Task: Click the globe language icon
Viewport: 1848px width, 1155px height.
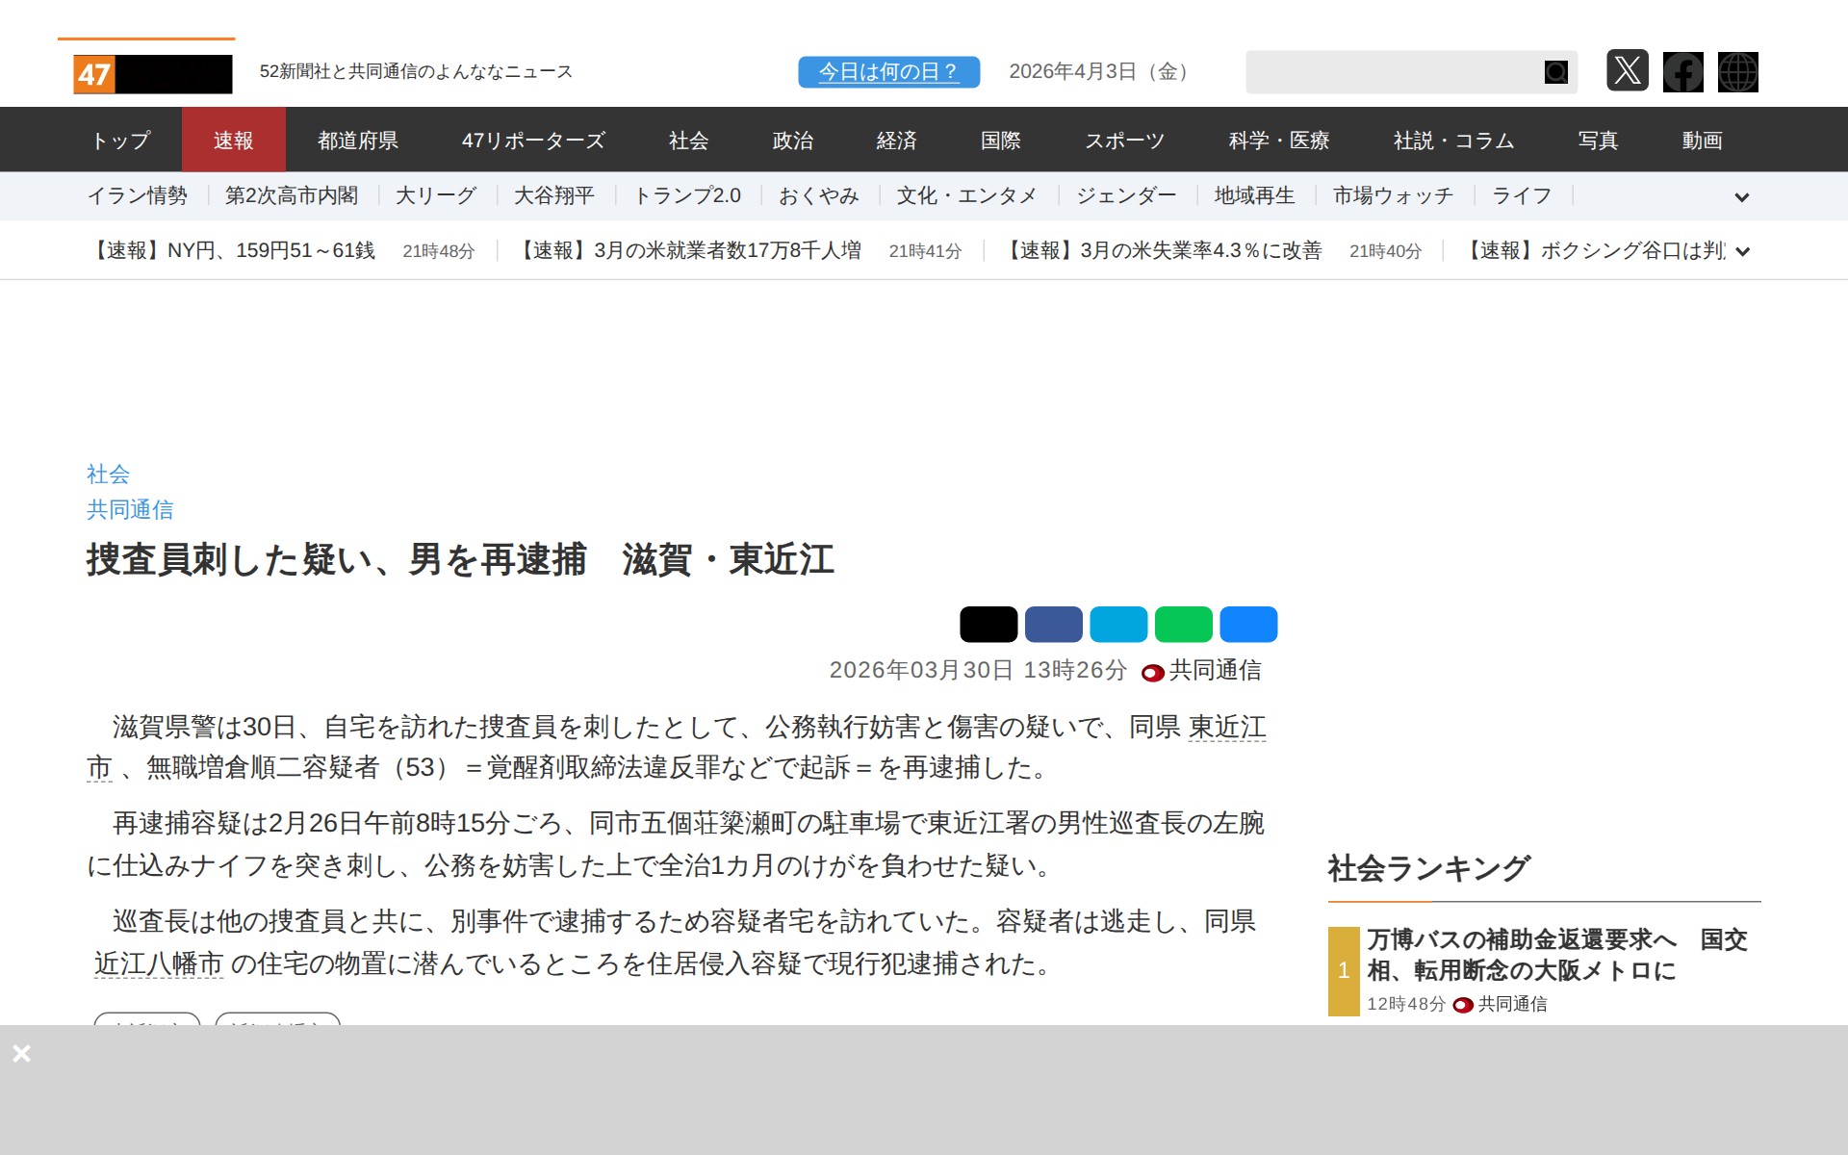Action: 1737,72
